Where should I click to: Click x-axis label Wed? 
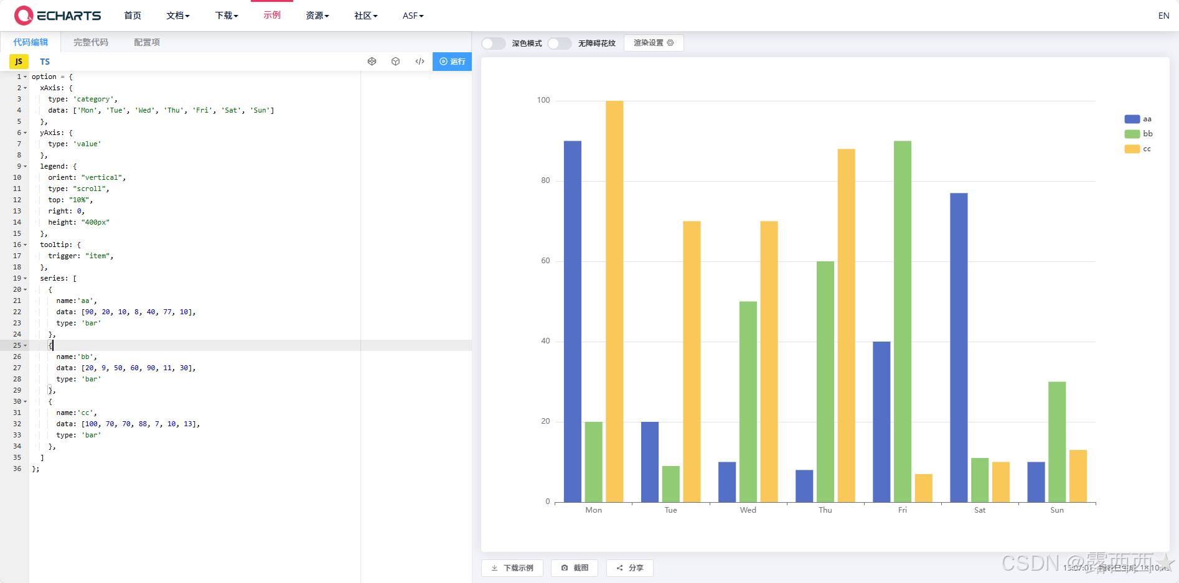(x=748, y=510)
